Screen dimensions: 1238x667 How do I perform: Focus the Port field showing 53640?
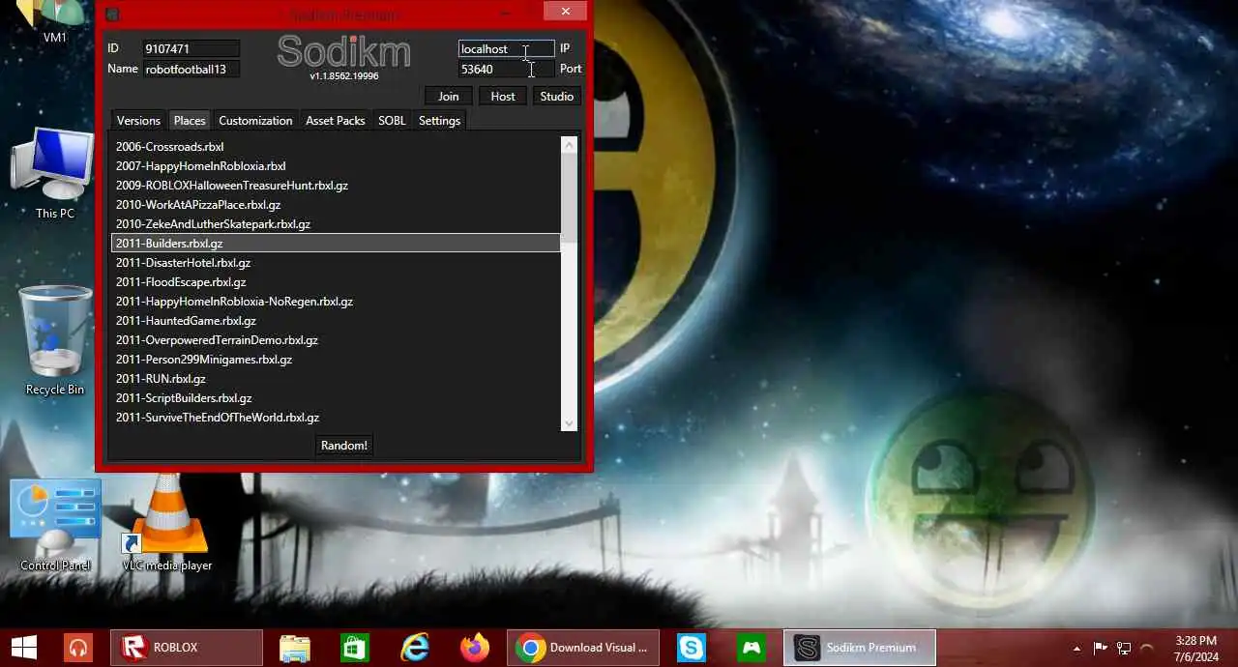click(x=506, y=69)
